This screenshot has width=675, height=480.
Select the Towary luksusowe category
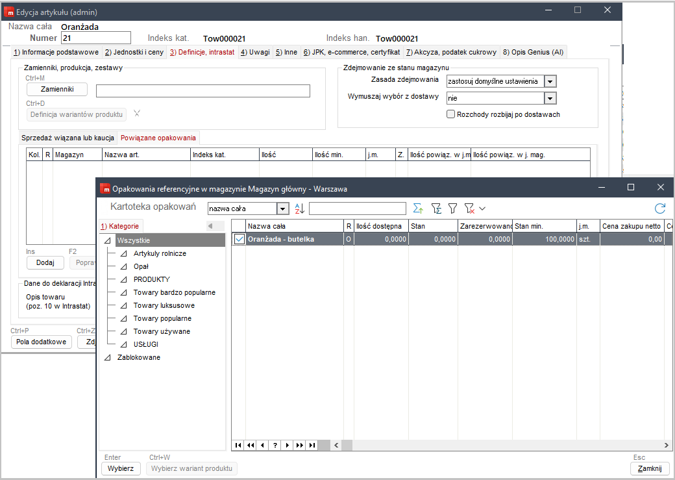coord(164,305)
